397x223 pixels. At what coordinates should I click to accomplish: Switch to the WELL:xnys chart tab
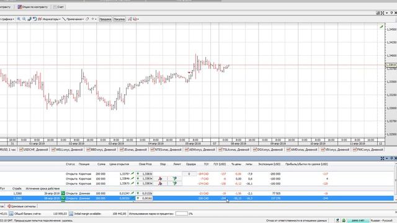[67, 150]
